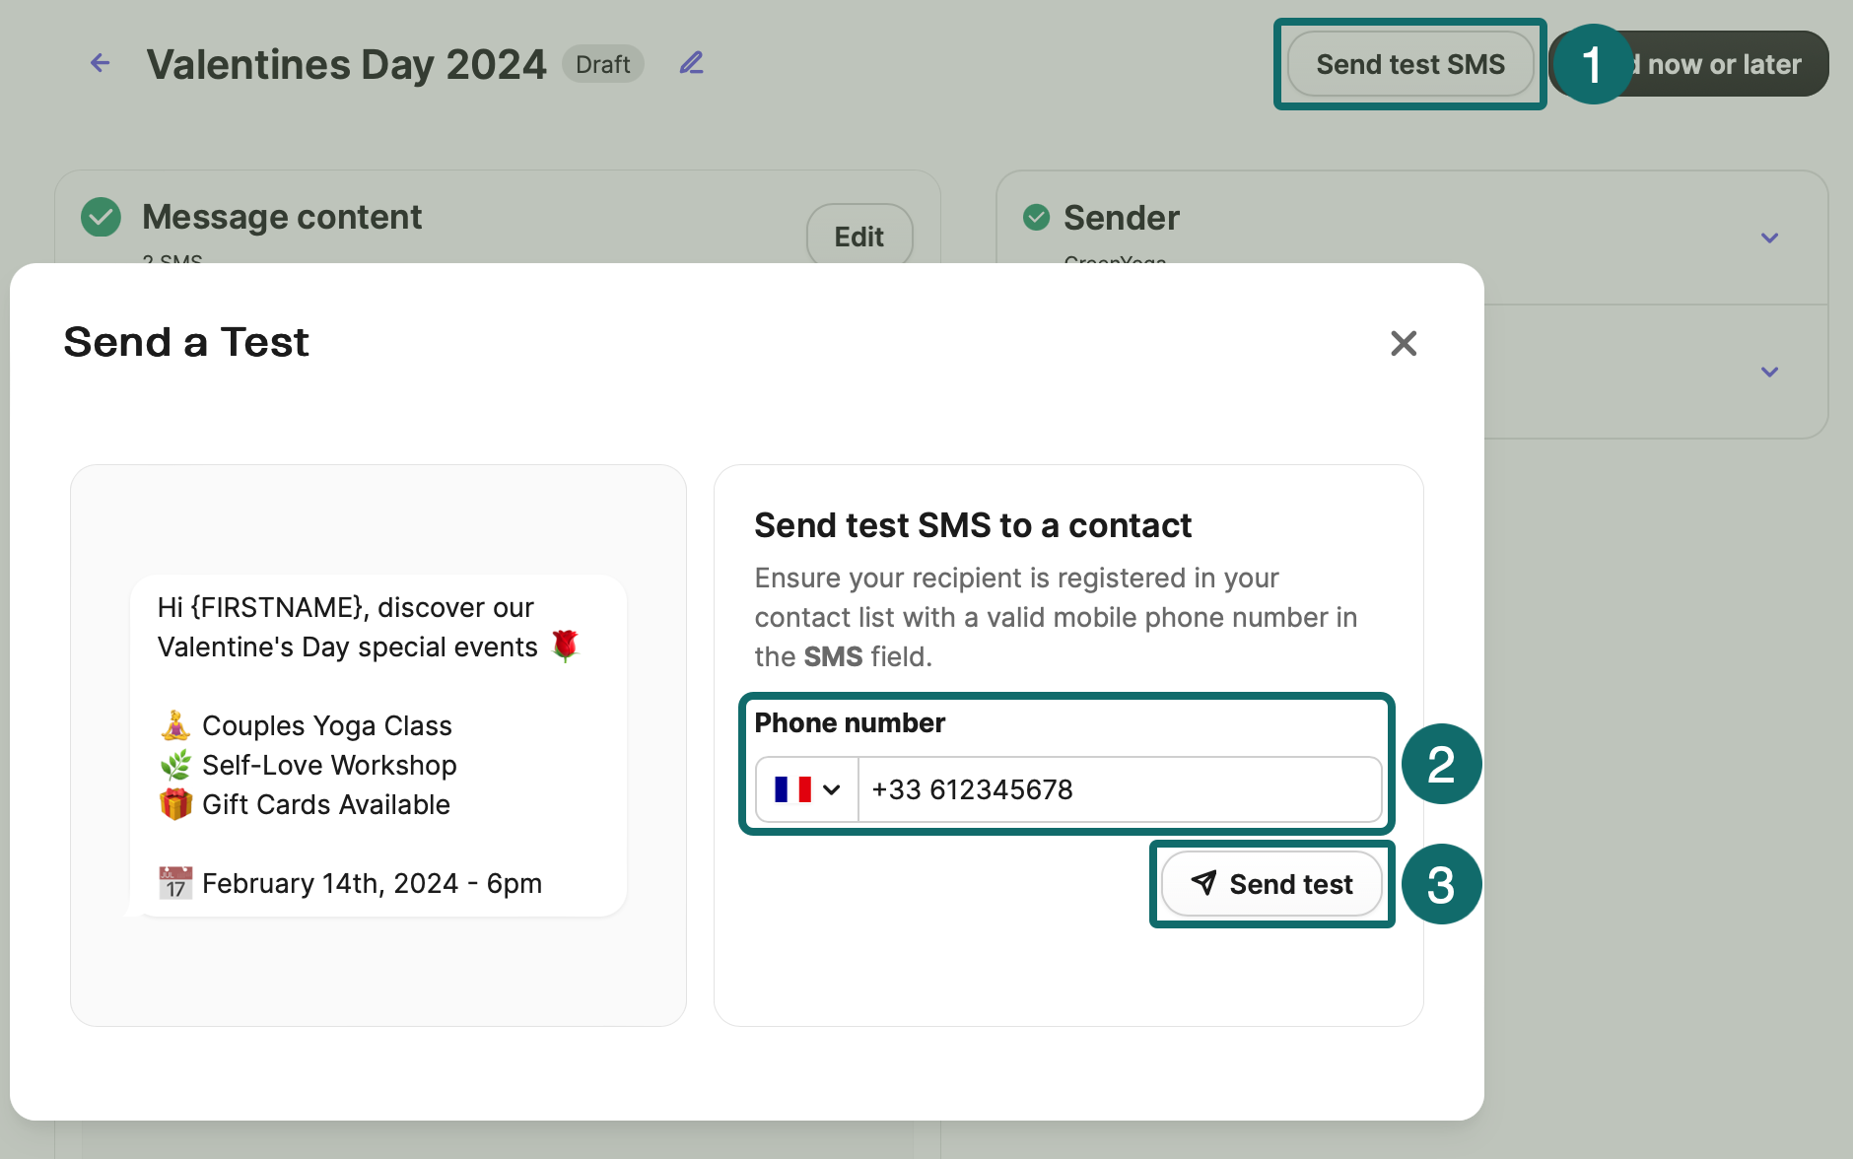Expand the collapsed section below Sender
This screenshot has width=1853, height=1159.
click(x=1769, y=373)
